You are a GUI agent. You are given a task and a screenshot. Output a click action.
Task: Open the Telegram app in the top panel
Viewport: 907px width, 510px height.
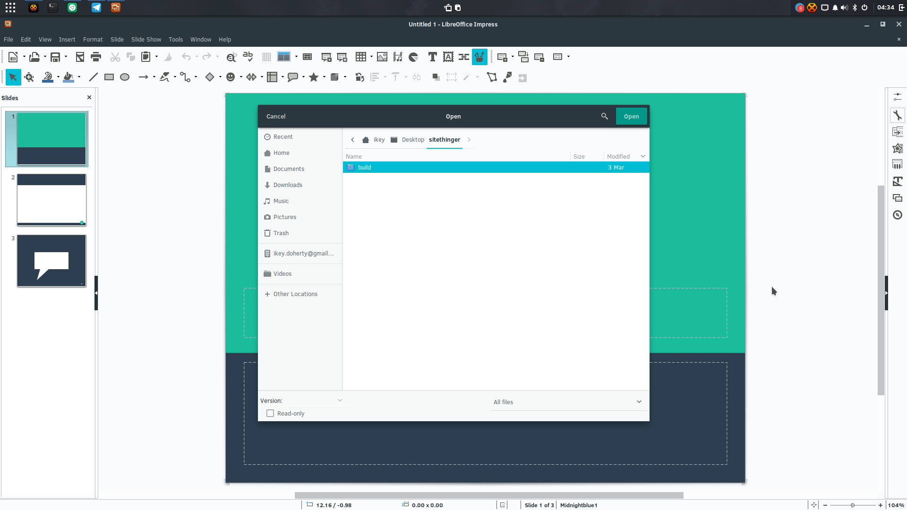click(96, 8)
